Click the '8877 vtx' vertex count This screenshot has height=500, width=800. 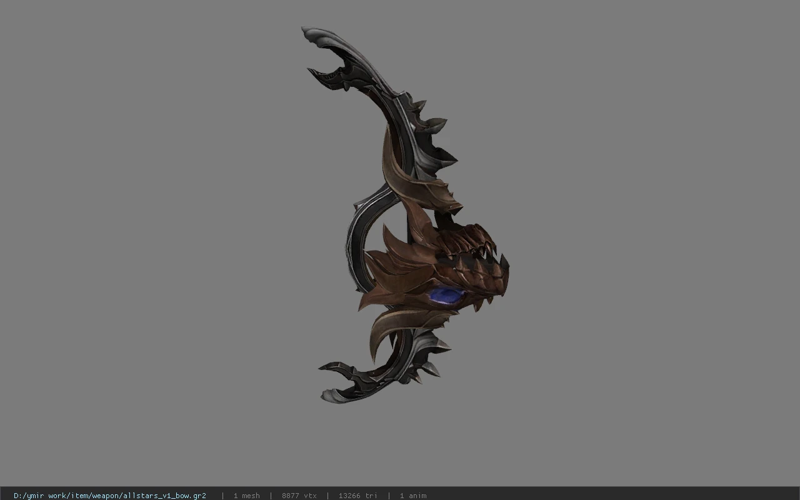point(299,496)
